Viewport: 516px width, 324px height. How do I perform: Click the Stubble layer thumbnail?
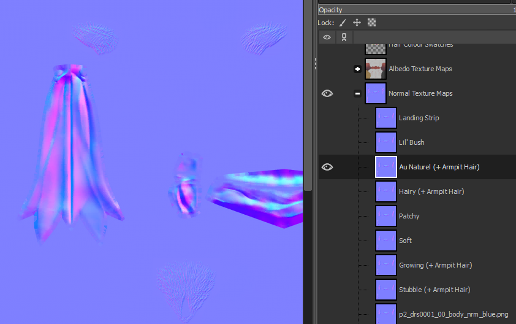pos(386,290)
